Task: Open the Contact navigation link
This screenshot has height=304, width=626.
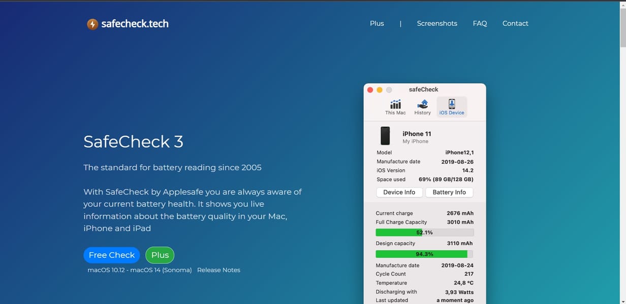Action: pos(515,23)
